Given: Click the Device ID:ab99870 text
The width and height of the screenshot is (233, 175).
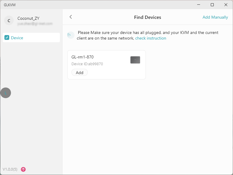Looking at the screenshot, I should coord(87,64).
